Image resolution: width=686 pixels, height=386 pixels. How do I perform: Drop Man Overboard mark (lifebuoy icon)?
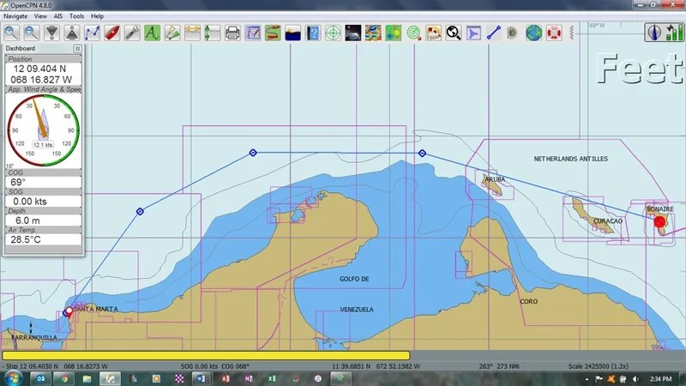pyautogui.click(x=554, y=33)
